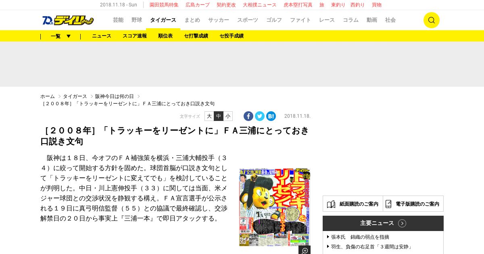
Task: Open the yellow search button
Action: pyautogui.click(x=431, y=20)
